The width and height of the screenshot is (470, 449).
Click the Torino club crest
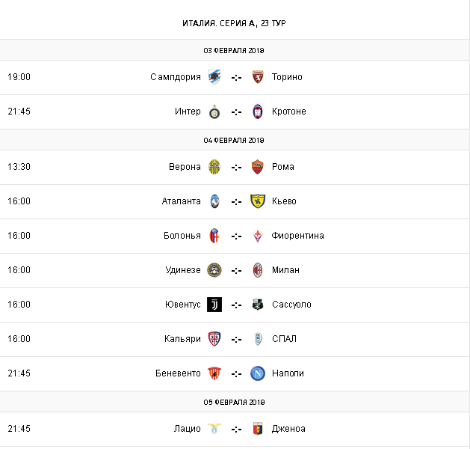[x=258, y=77]
